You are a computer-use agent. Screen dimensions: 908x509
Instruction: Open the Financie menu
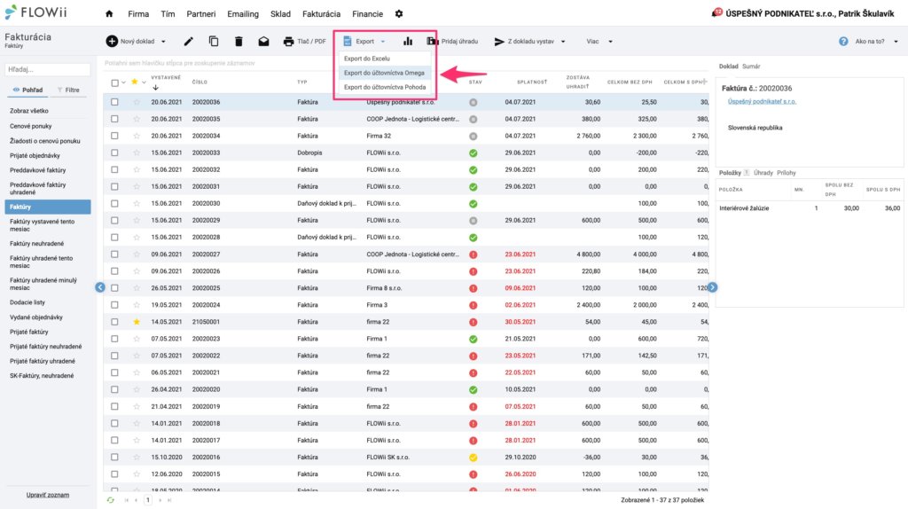click(x=367, y=14)
